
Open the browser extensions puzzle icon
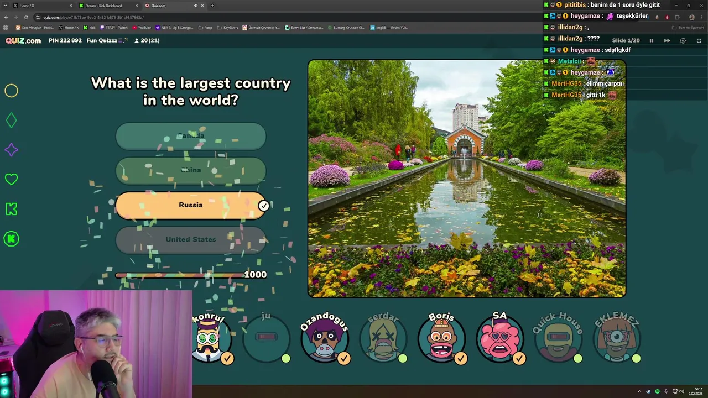click(677, 17)
